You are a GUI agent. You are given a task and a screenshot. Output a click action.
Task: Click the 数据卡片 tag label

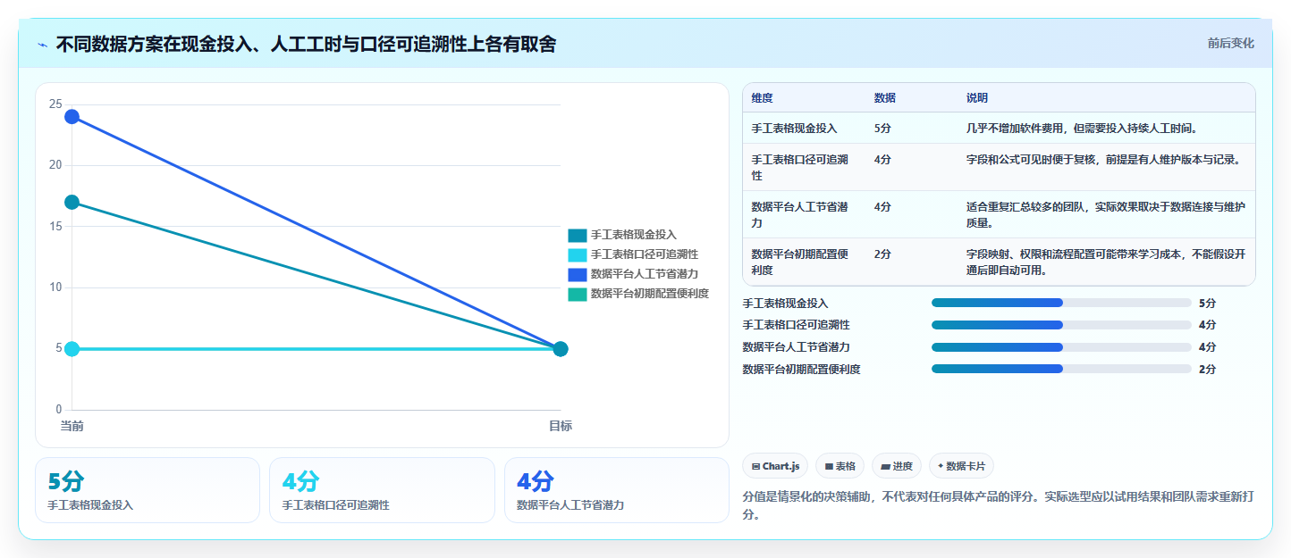(x=966, y=466)
